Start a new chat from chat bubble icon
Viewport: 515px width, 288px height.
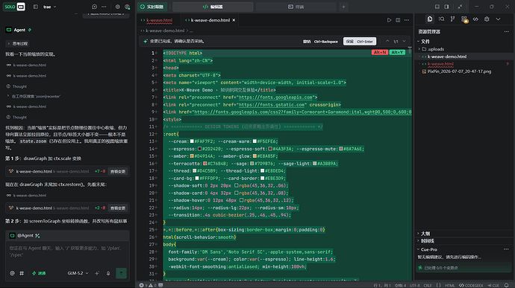pyautogui.click(x=94, y=7)
